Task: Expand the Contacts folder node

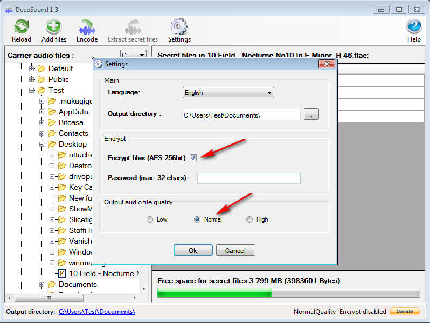Action: pyautogui.click(x=41, y=133)
